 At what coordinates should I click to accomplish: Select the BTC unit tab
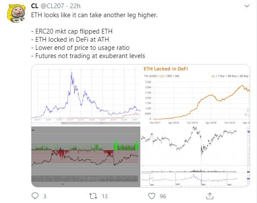(x=170, y=76)
